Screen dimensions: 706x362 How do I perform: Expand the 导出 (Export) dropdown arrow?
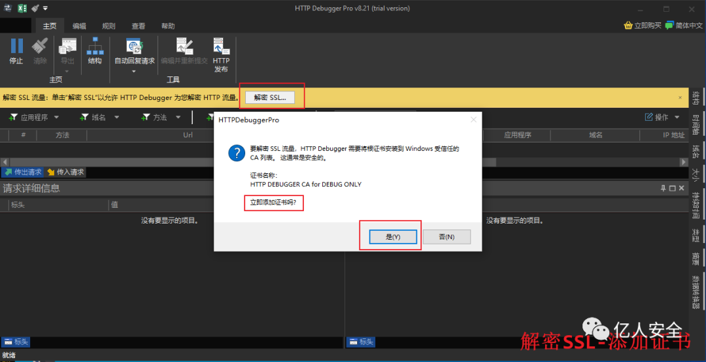coord(67,71)
